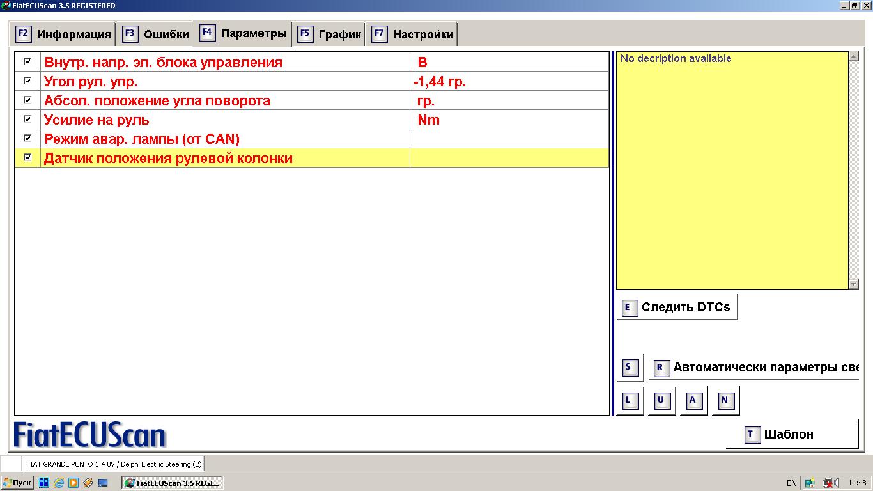Screen dimensions: 873x491
Task: Open Winamp from the quick launch bar
Action: [x=88, y=483]
